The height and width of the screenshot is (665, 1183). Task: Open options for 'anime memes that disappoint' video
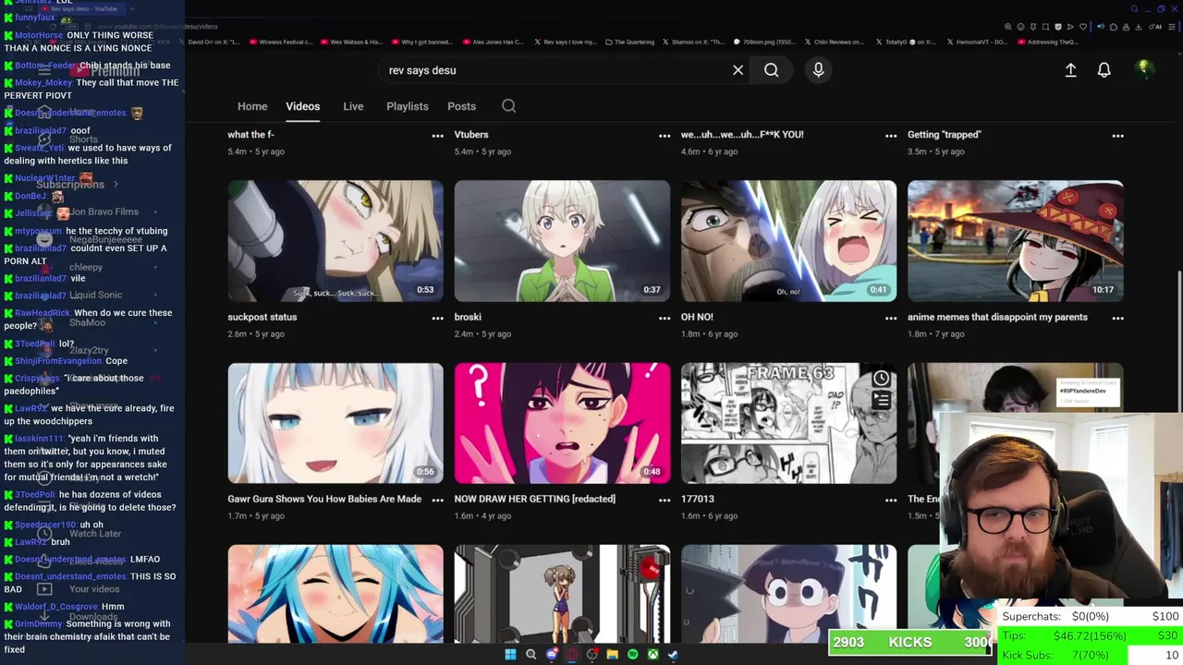pos(1117,318)
